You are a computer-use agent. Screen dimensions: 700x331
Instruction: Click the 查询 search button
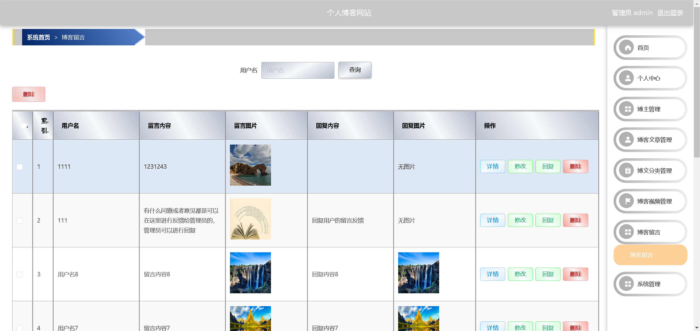click(355, 70)
